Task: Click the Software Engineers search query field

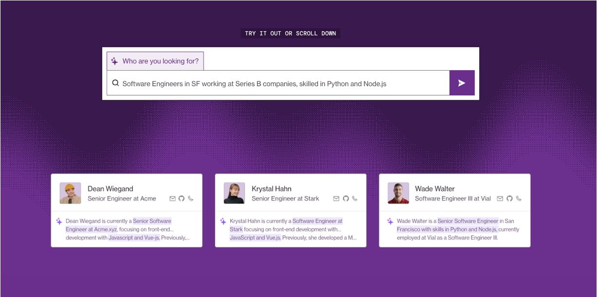Action: tap(282, 83)
